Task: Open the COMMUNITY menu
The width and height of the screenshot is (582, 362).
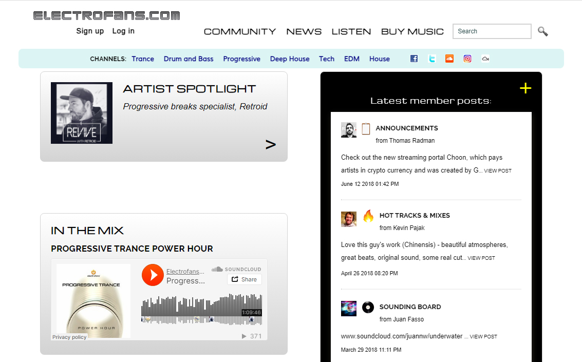Action: point(240,31)
